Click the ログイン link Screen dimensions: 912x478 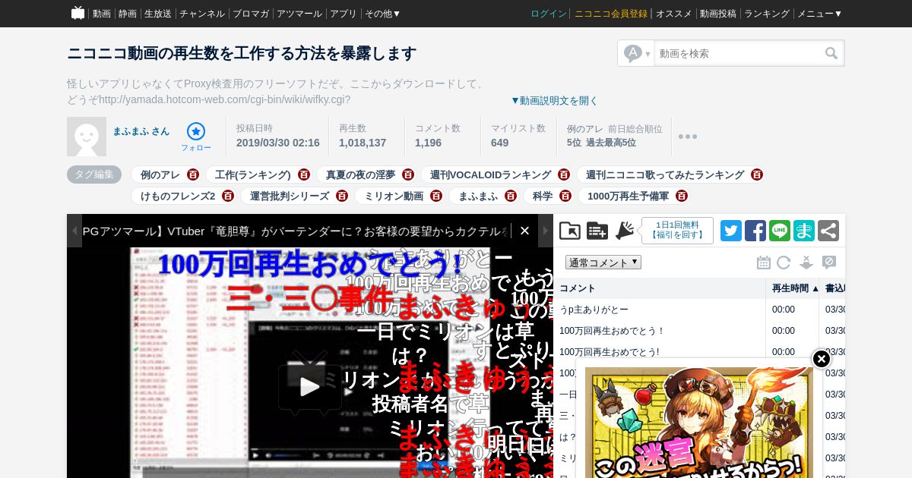[549, 14]
